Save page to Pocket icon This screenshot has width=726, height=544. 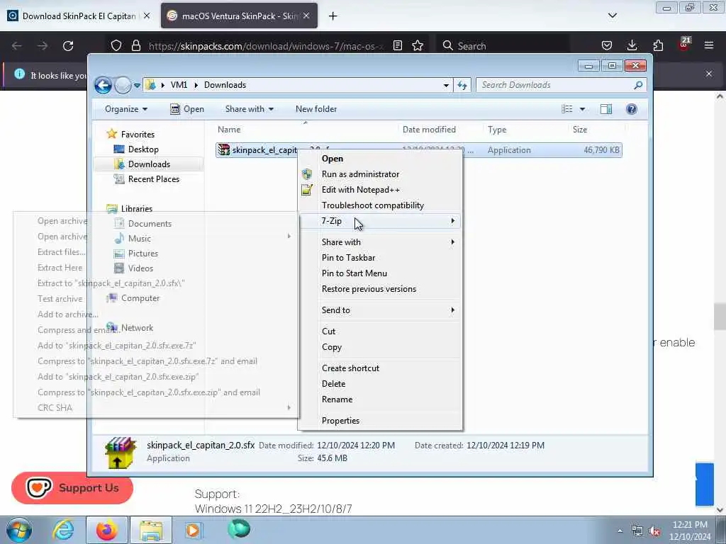(x=607, y=45)
